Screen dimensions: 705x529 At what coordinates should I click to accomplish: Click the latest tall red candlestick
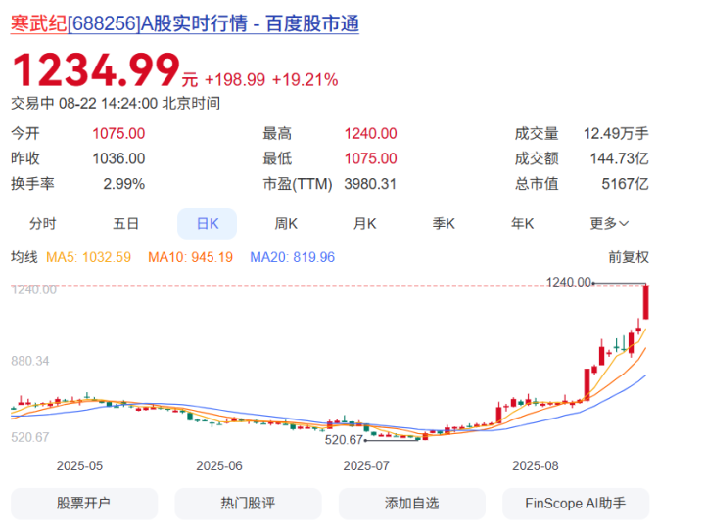click(646, 302)
